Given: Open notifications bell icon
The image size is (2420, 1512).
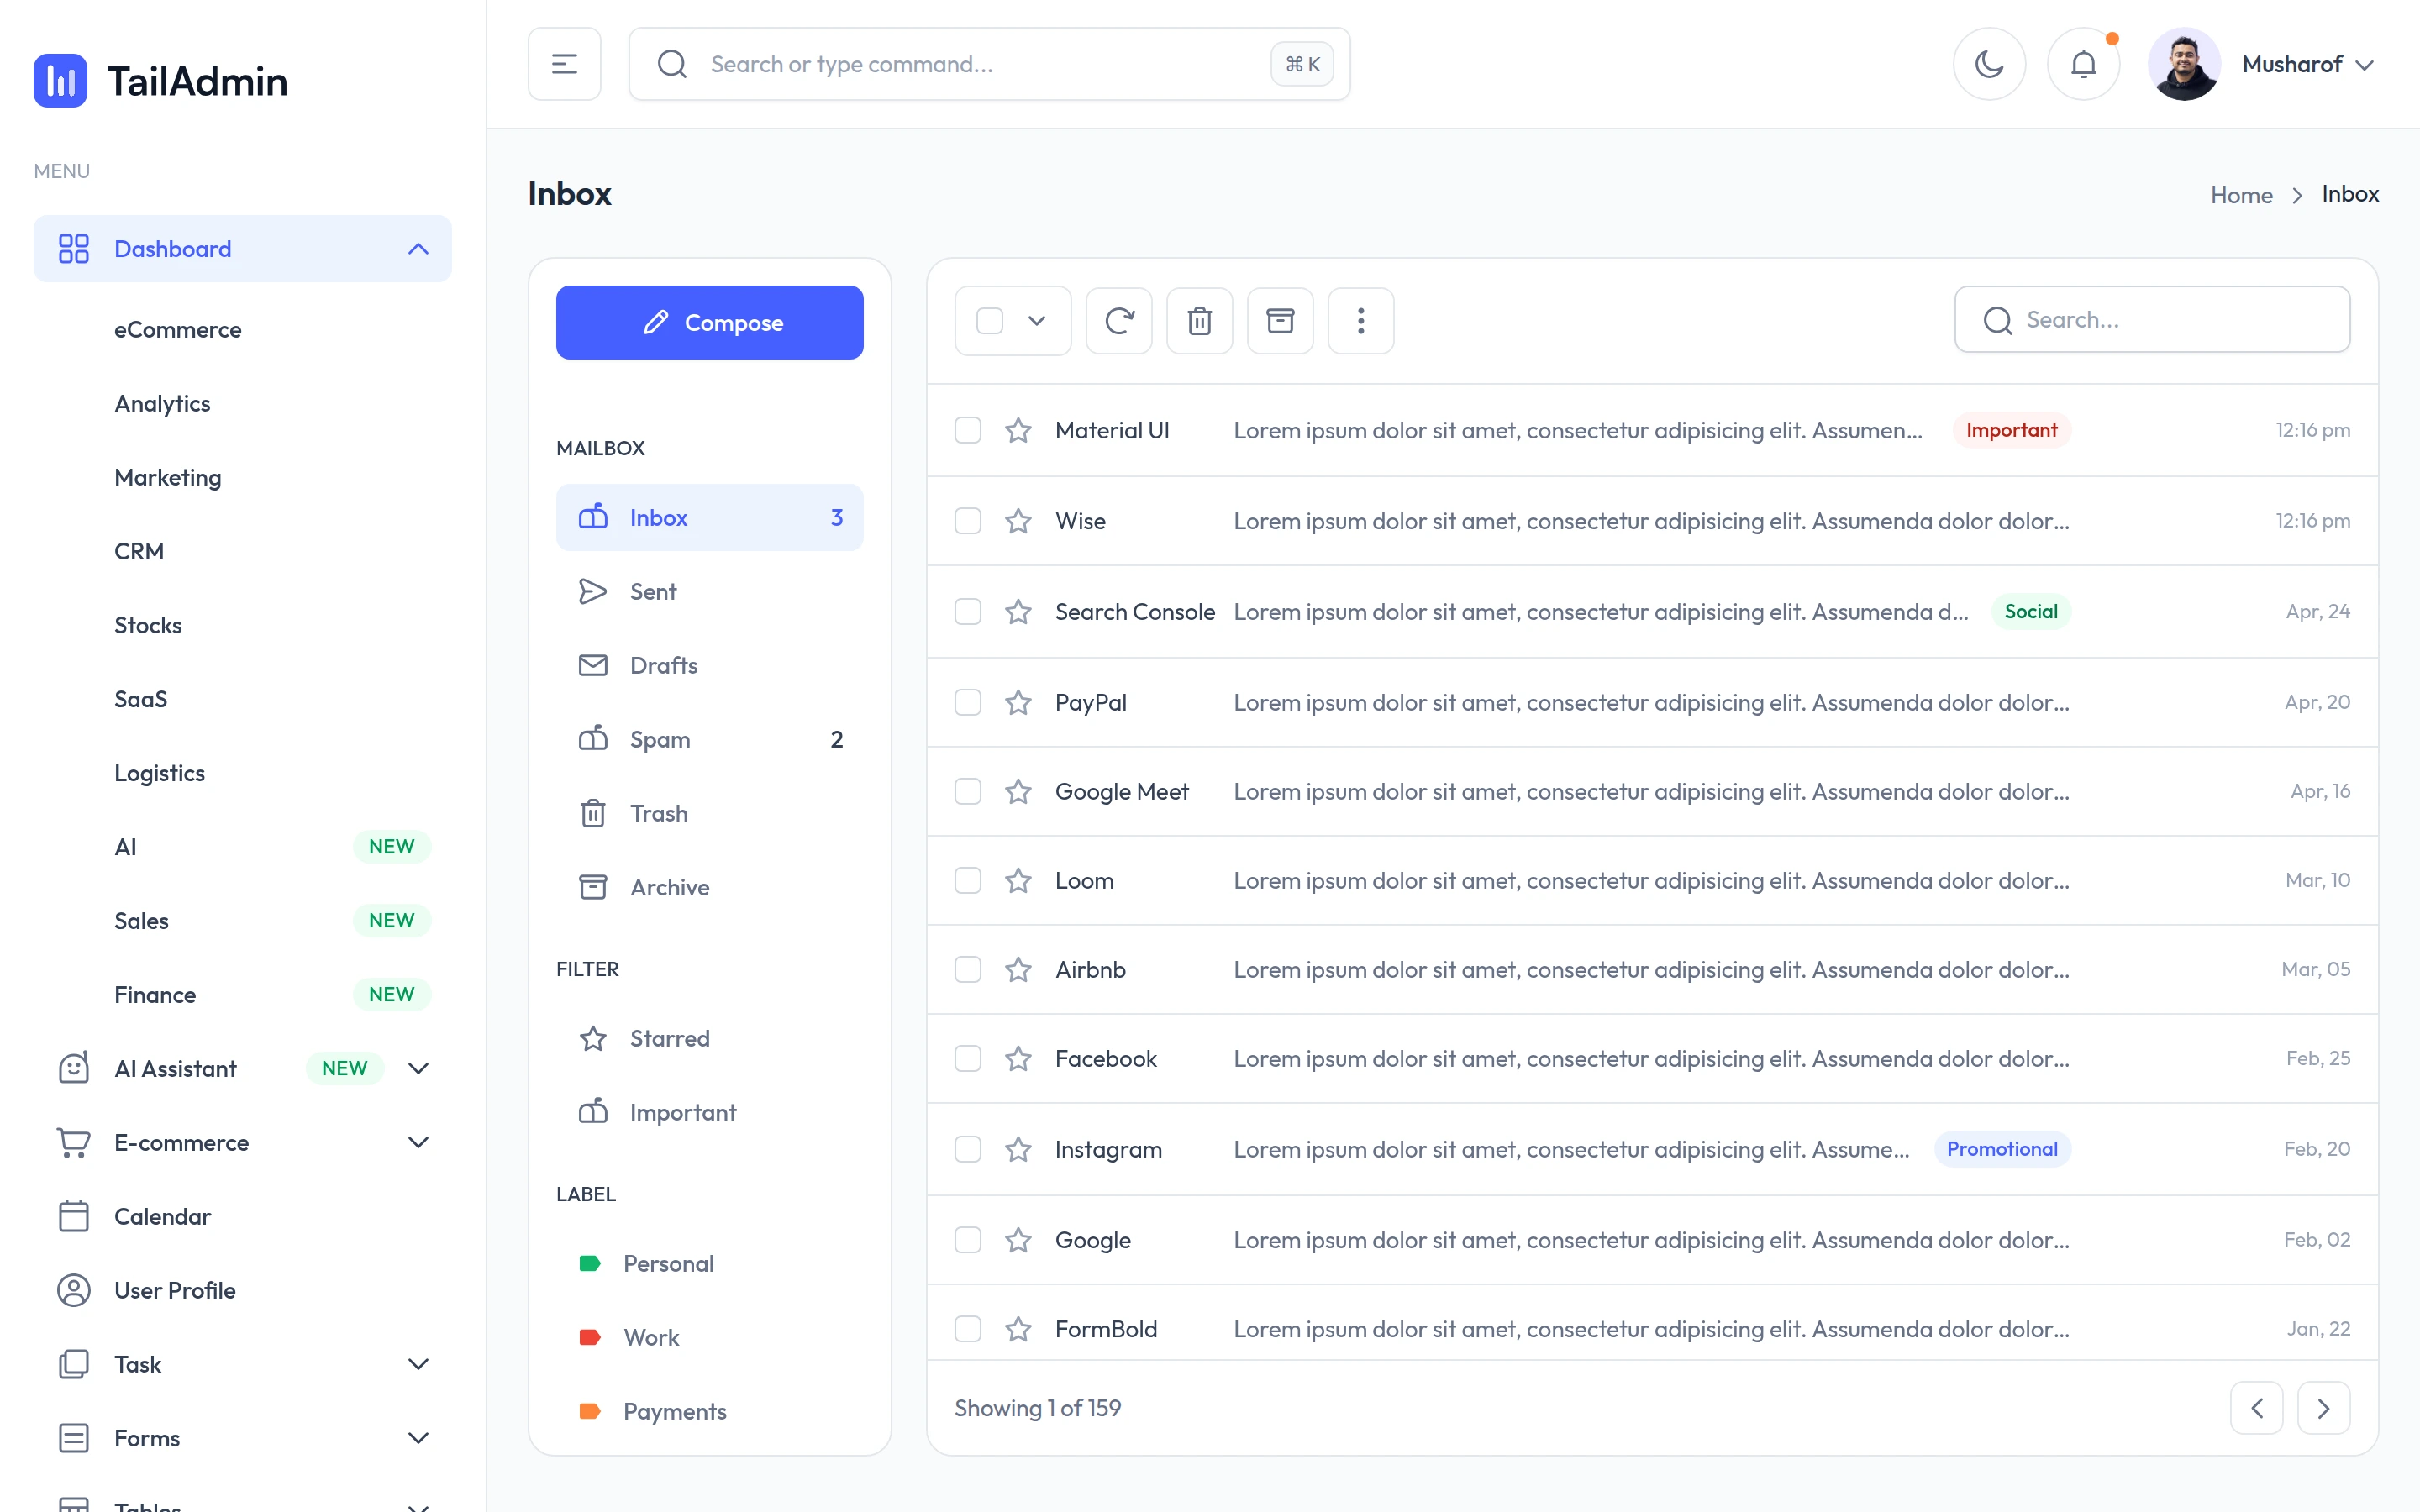Looking at the screenshot, I should click(2083, 64).
